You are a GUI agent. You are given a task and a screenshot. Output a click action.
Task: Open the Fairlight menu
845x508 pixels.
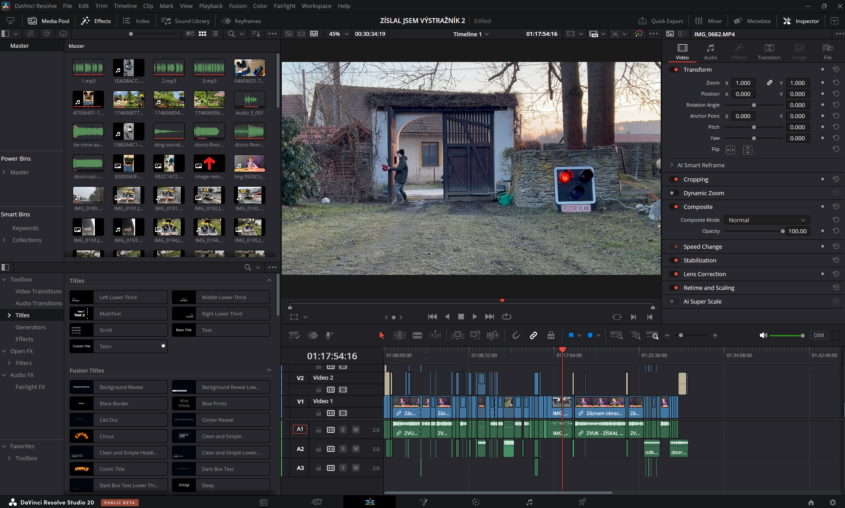284,6
